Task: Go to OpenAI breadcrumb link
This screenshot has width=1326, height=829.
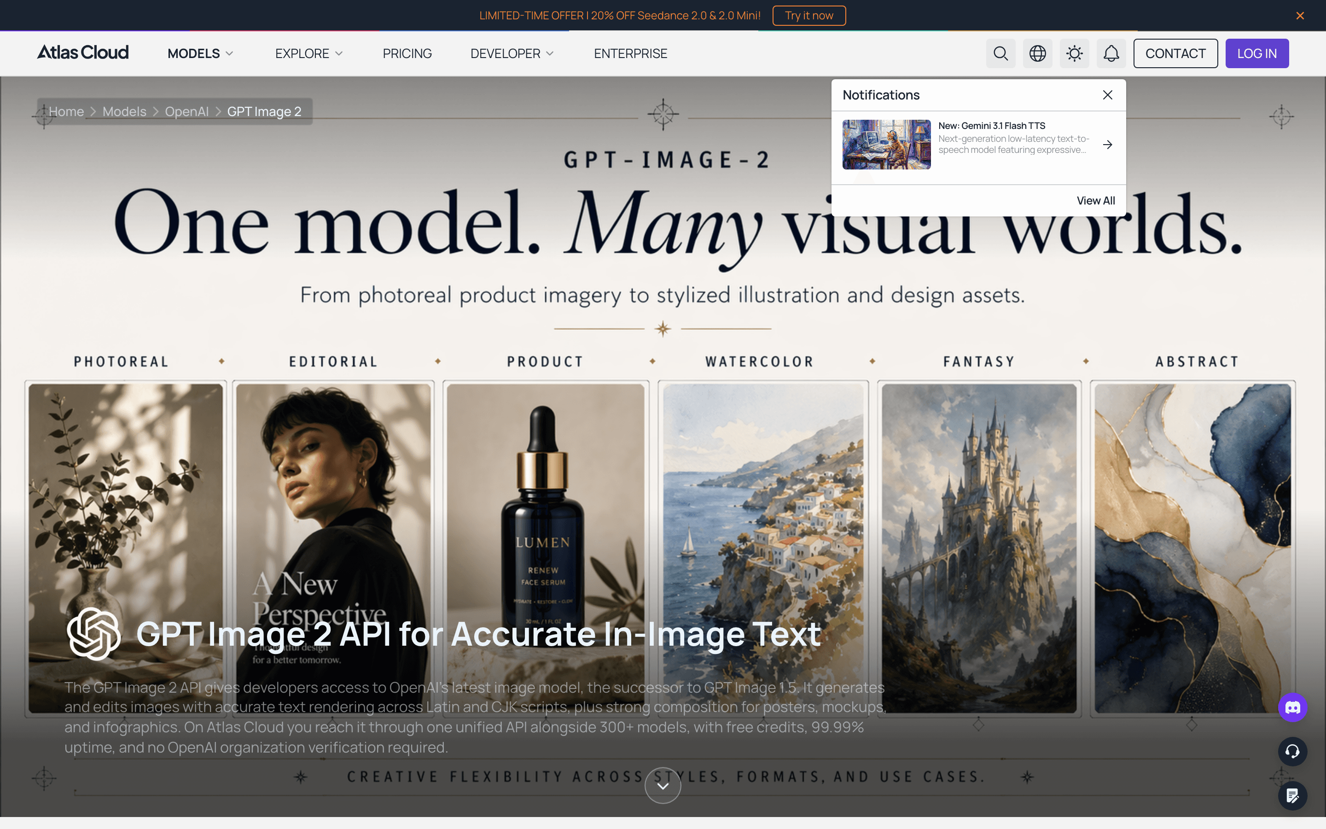Action: click(187, 111)
